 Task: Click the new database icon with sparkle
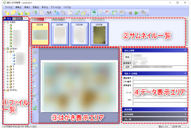[7, 13]
